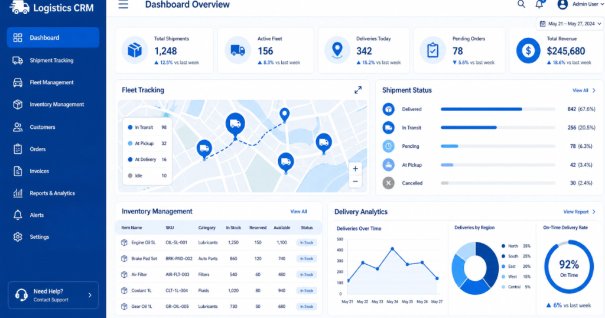Open the hamburger menu icon
605x318 pixels.
(x=123, y=5)
